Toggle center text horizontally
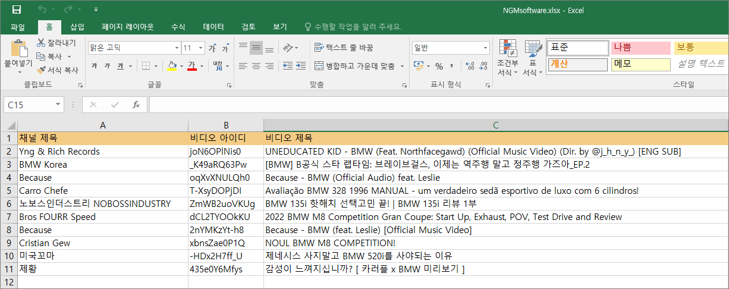729x289 pixels. (256, 65)
